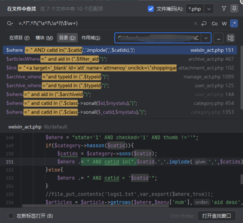
Task: Enable Open in New Tab checkbox
Action: point(11,216)
